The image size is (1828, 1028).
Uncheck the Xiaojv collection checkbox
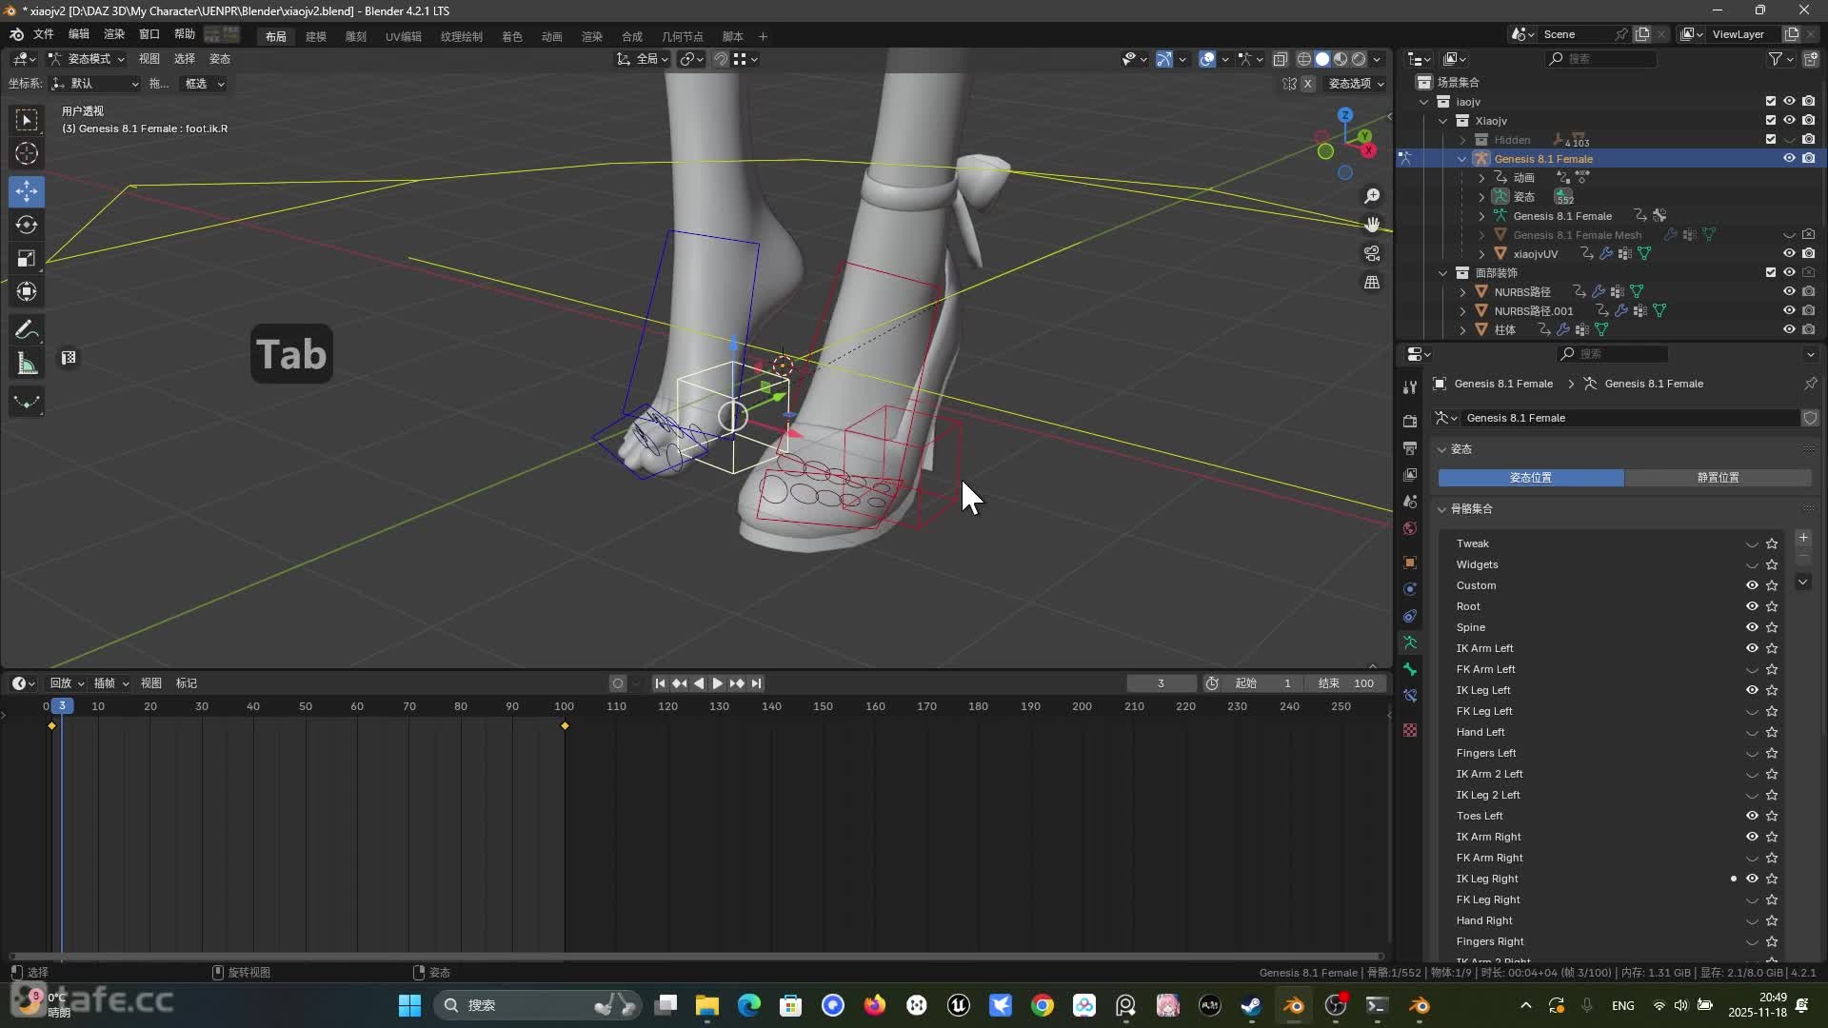coord(1771,121)
